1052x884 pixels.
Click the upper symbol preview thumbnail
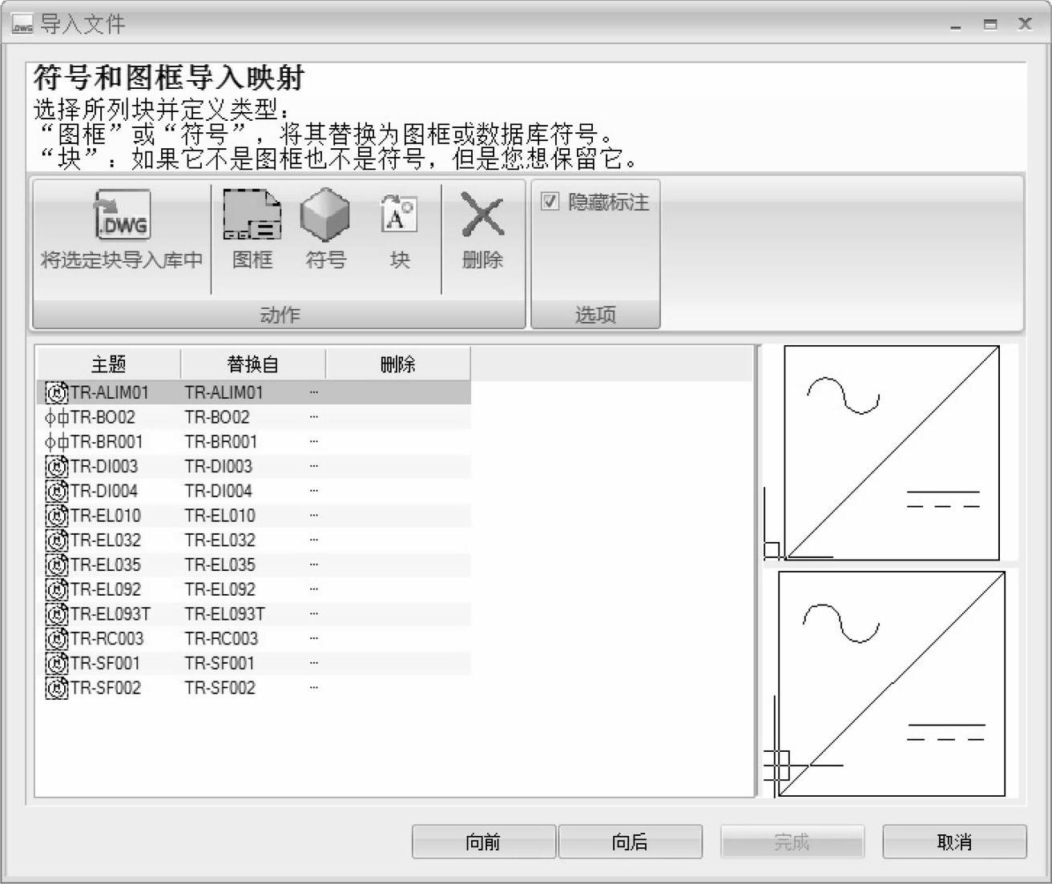pyautogui.click(x=889, y=453)
